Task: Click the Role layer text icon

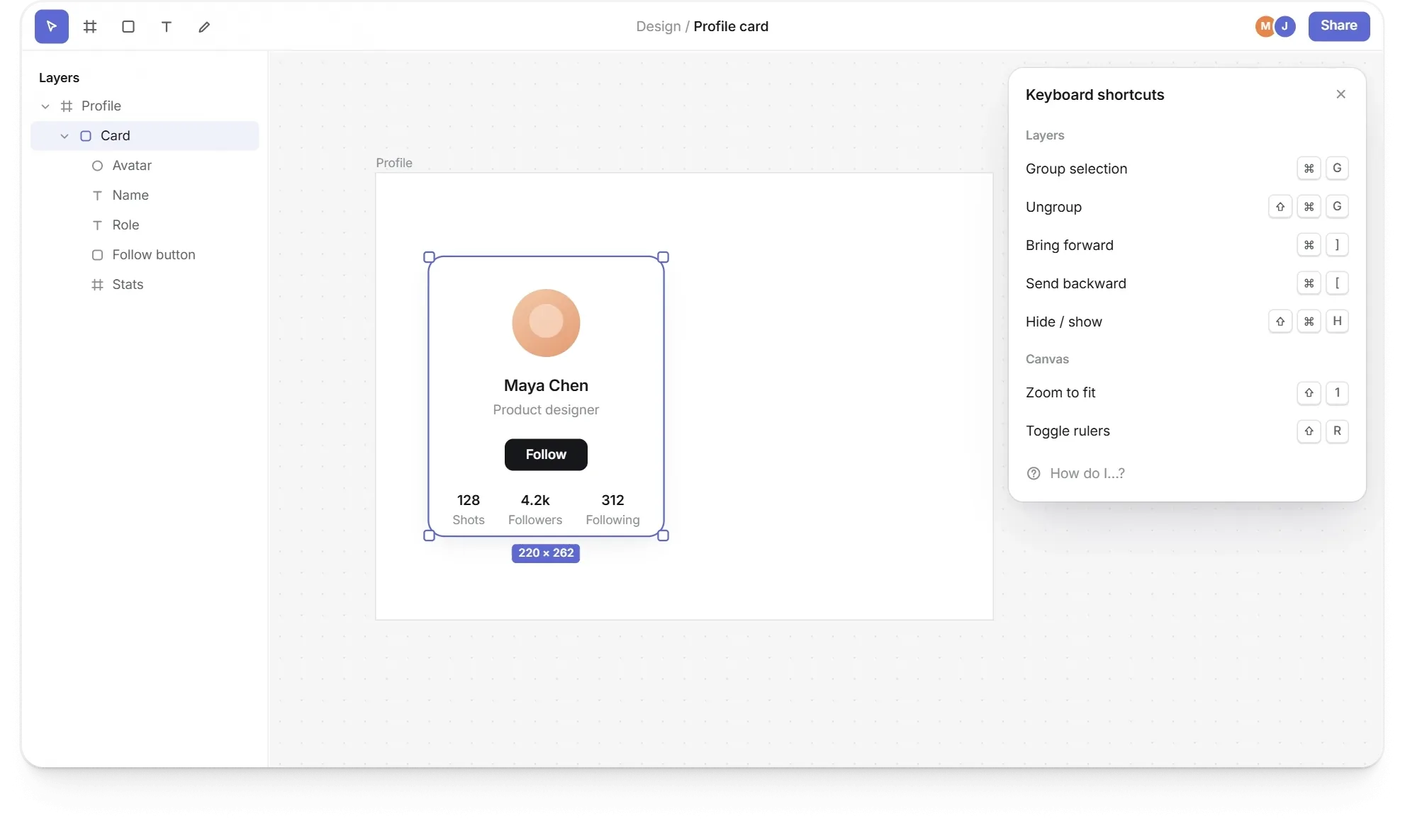Action: coord(97,225)
